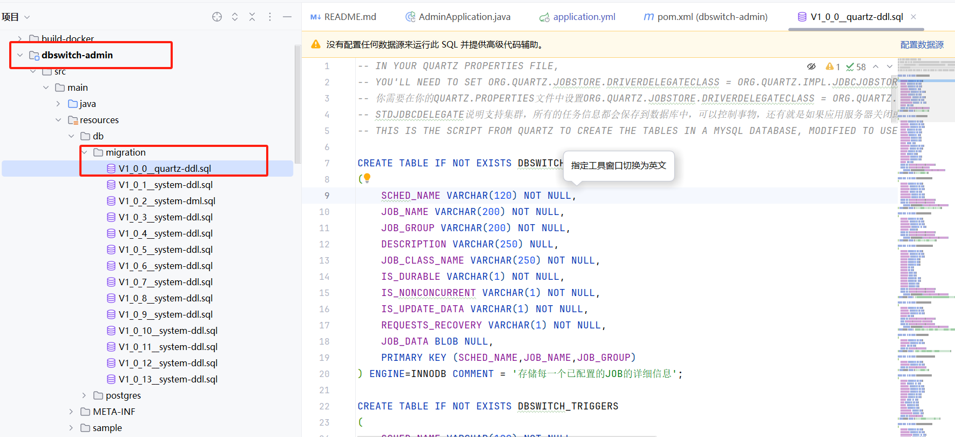The height and width of the screenshot is (437, 955).
Task: Toggle the reader mode eye icon
Action: coord(811,66)
